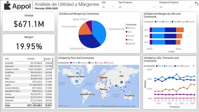This screenshot has width=199, height=112.
Task: Select América in pie chart legend
Action: point(130,28)
